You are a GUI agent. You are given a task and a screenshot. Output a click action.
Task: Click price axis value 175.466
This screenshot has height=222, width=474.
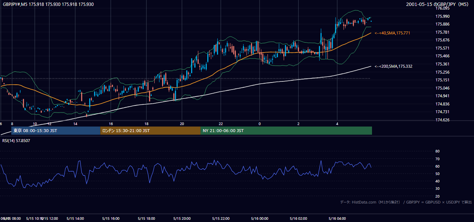point(442,56)
